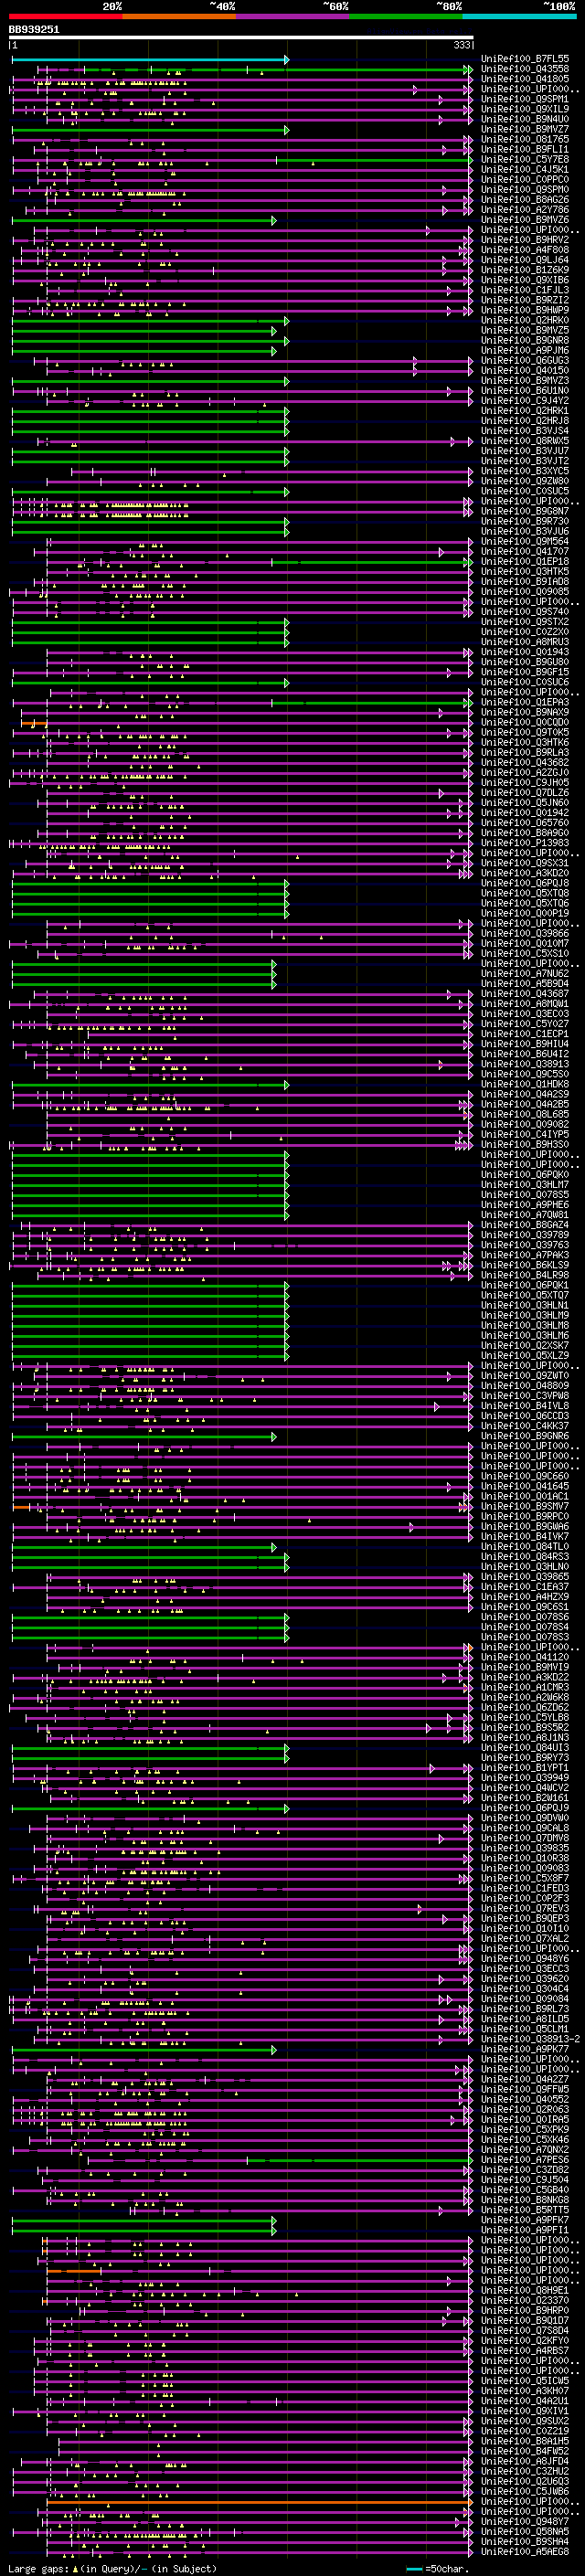Click UniRef100_A9PJM6 label
The image size is (585, 2576).
(525, 350)
